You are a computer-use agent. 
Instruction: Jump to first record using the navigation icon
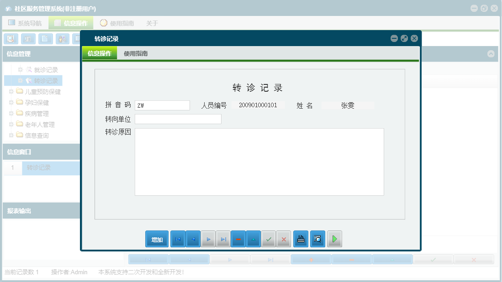[x=178, y=239]
